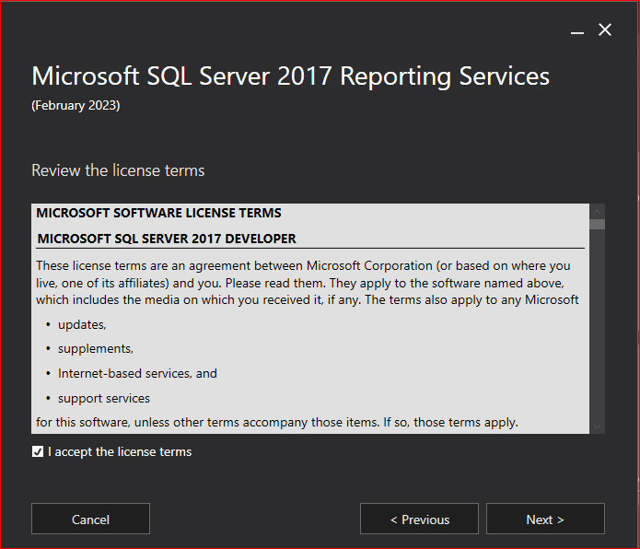Click the license scrollbar thumb
The height and width of the screenshot is (549, 640).
(598, 224)
